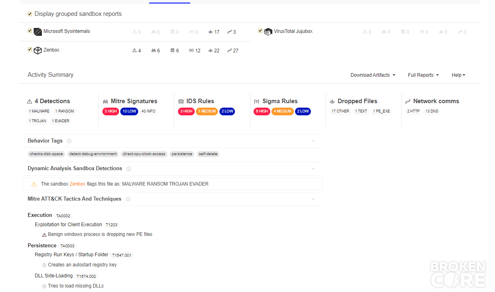
Task: Click the Zenbox row detections icon showing 4
Action: 135,51
